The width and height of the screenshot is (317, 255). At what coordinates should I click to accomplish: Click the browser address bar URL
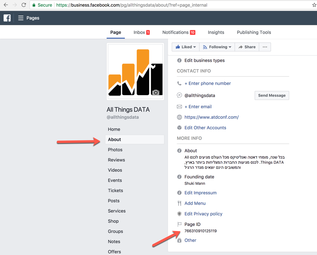coord(132,5)
